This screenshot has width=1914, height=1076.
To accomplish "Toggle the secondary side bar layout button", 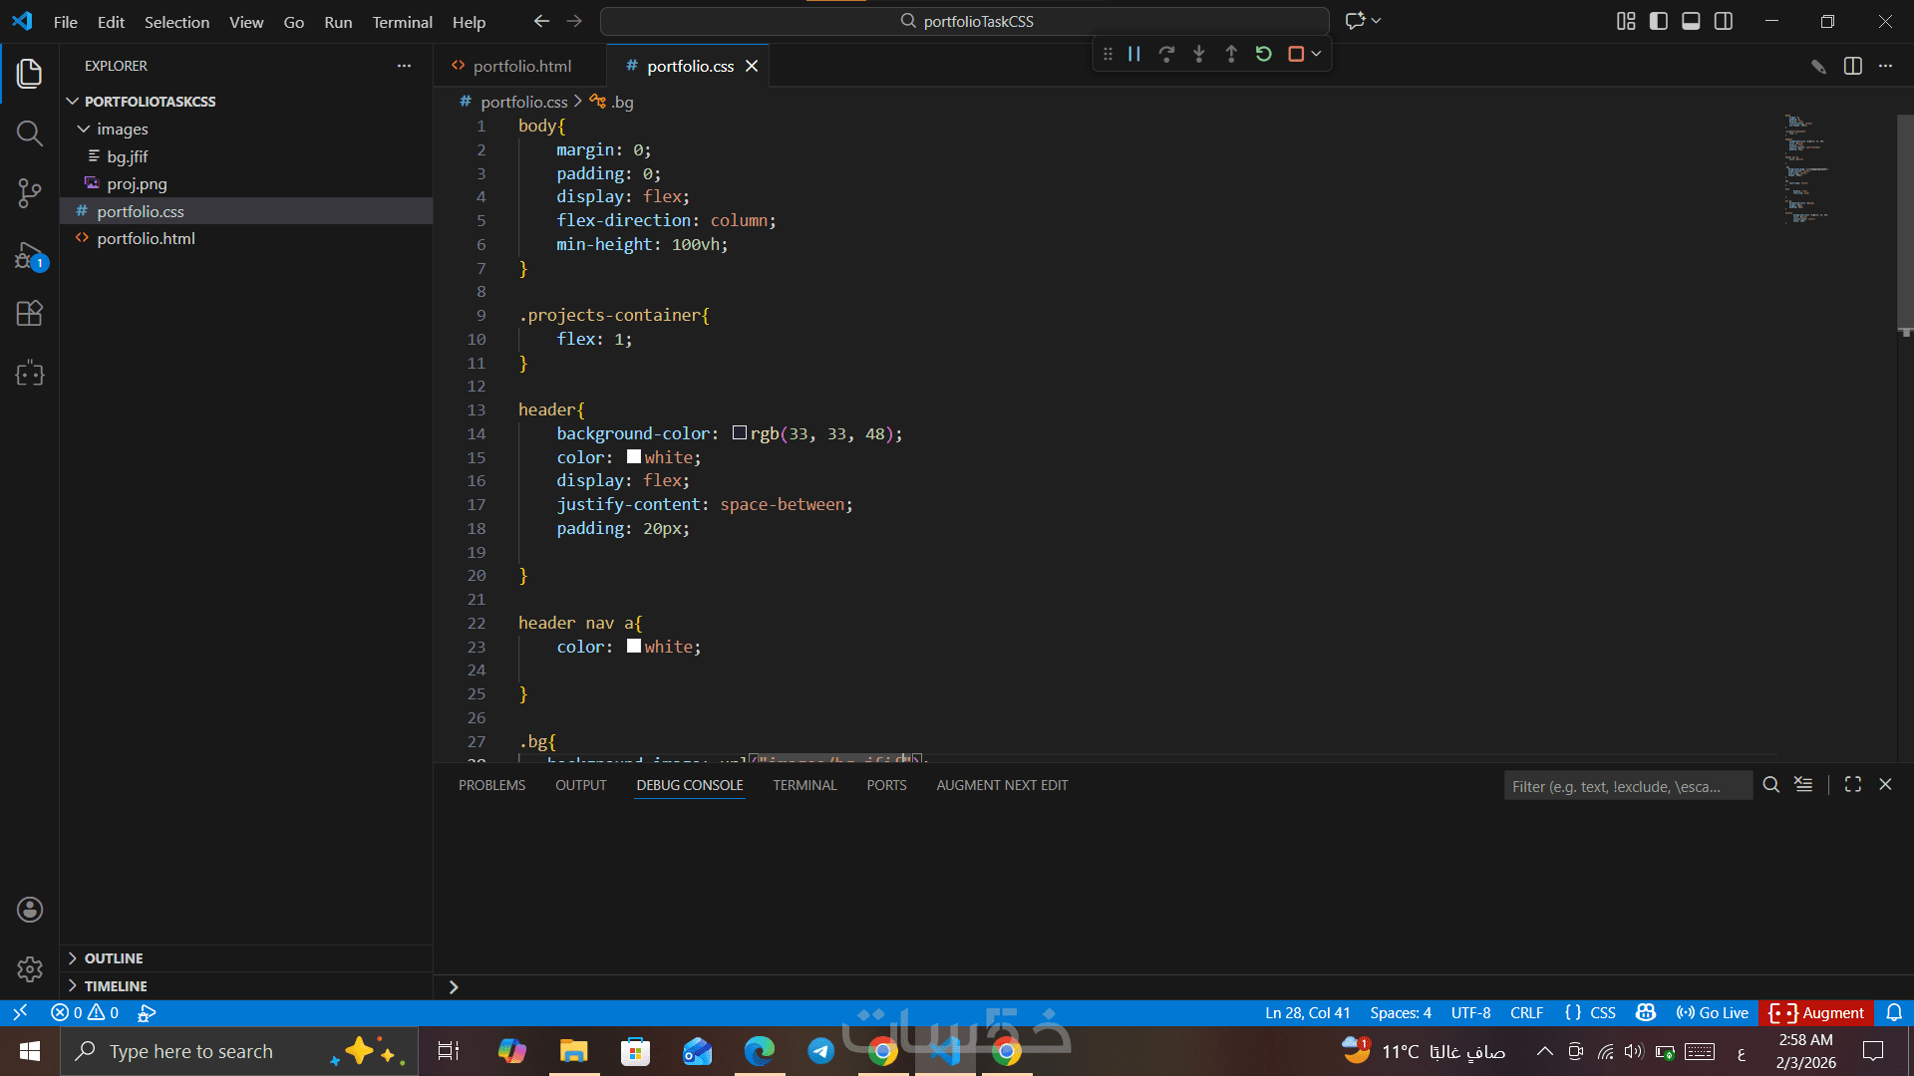I will coord(1724,21).
